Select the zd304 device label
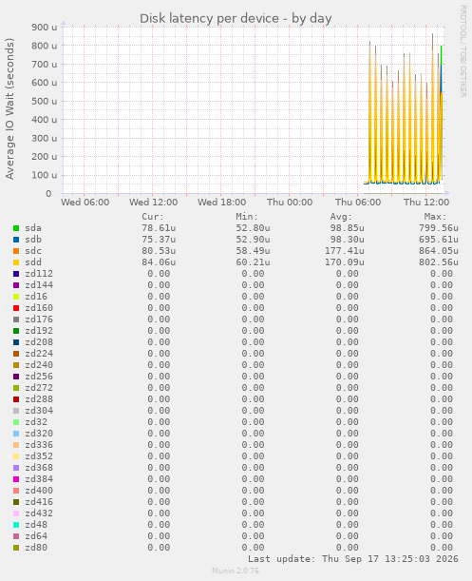 pyautogui.click(x=39, y=411)
